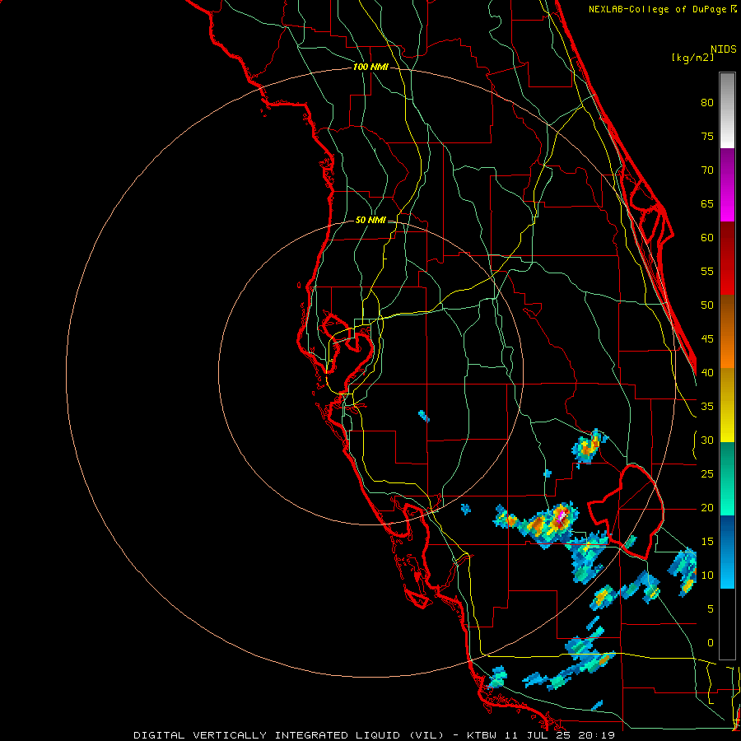741x741 pixels.
Task: Click the scale value 80
Action: 707,103
